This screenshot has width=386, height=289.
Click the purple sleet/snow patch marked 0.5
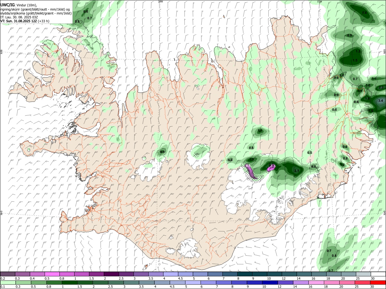pos(251,171)
